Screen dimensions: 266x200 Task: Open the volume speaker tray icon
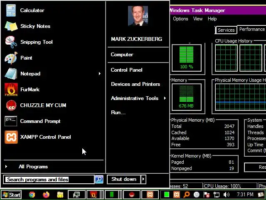tap(227, 195)
